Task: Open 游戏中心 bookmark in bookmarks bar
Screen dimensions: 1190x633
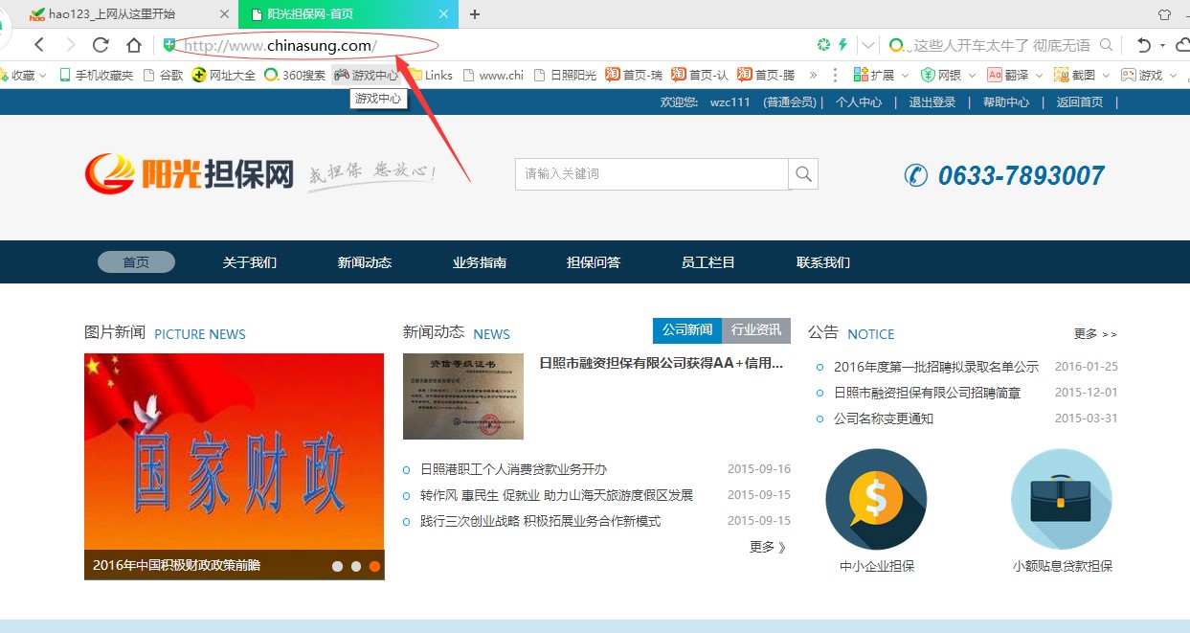Action: coord(366,75)
